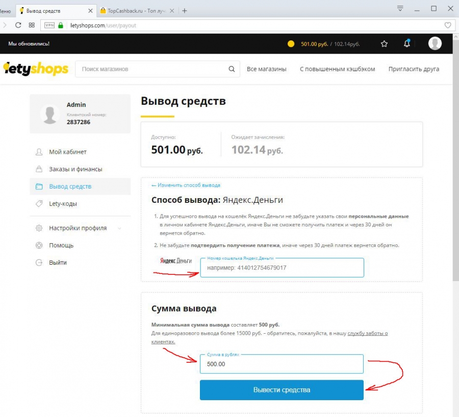Click the VPN badge in address bar
This screenshot has width=459, height=417.
(x=49, y=25)
